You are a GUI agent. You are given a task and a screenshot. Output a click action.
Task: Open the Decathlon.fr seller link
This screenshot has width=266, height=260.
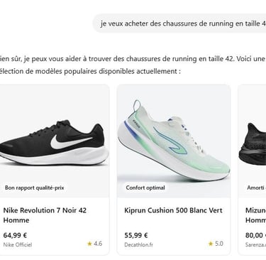(x=138, y=244)
